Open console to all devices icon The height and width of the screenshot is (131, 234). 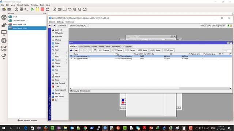(x=26, y=9)
